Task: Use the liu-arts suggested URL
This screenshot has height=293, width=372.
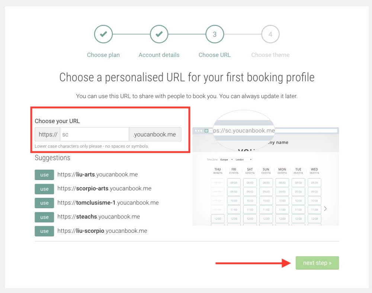Action: (44, 175)
